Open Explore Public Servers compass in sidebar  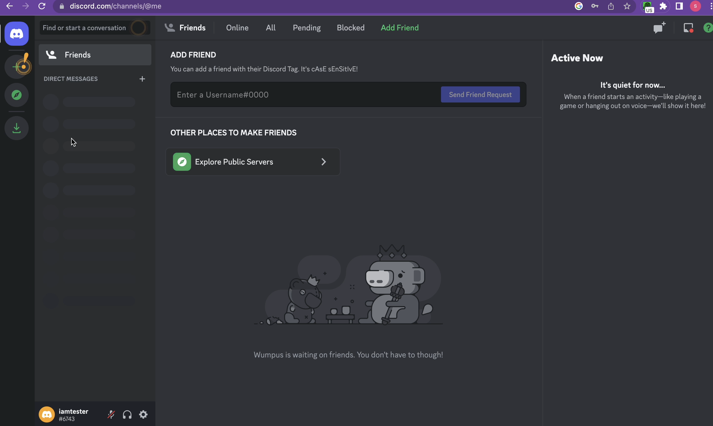click(17, 95)
